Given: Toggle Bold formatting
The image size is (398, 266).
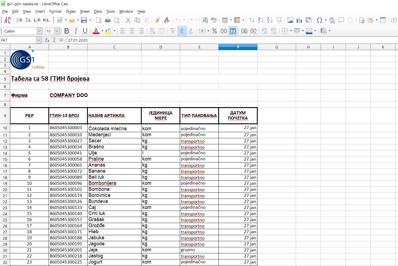Looking at the screenshot, I should click(67, 31).
